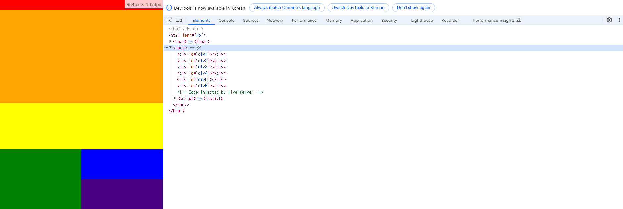Select the div id="div4" node
623x209 pixels.
click(x=202, y=73)
